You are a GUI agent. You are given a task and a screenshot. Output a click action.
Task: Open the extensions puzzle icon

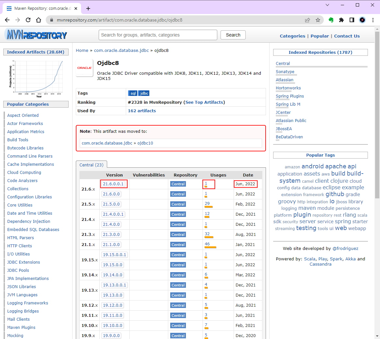[x=341, y=20]
